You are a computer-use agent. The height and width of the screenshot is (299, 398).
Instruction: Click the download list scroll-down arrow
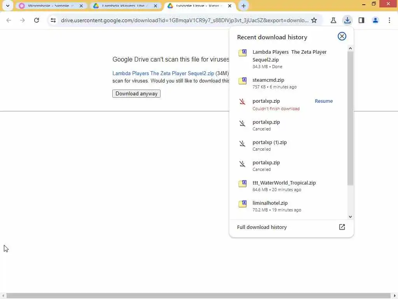tap(350, 217)
